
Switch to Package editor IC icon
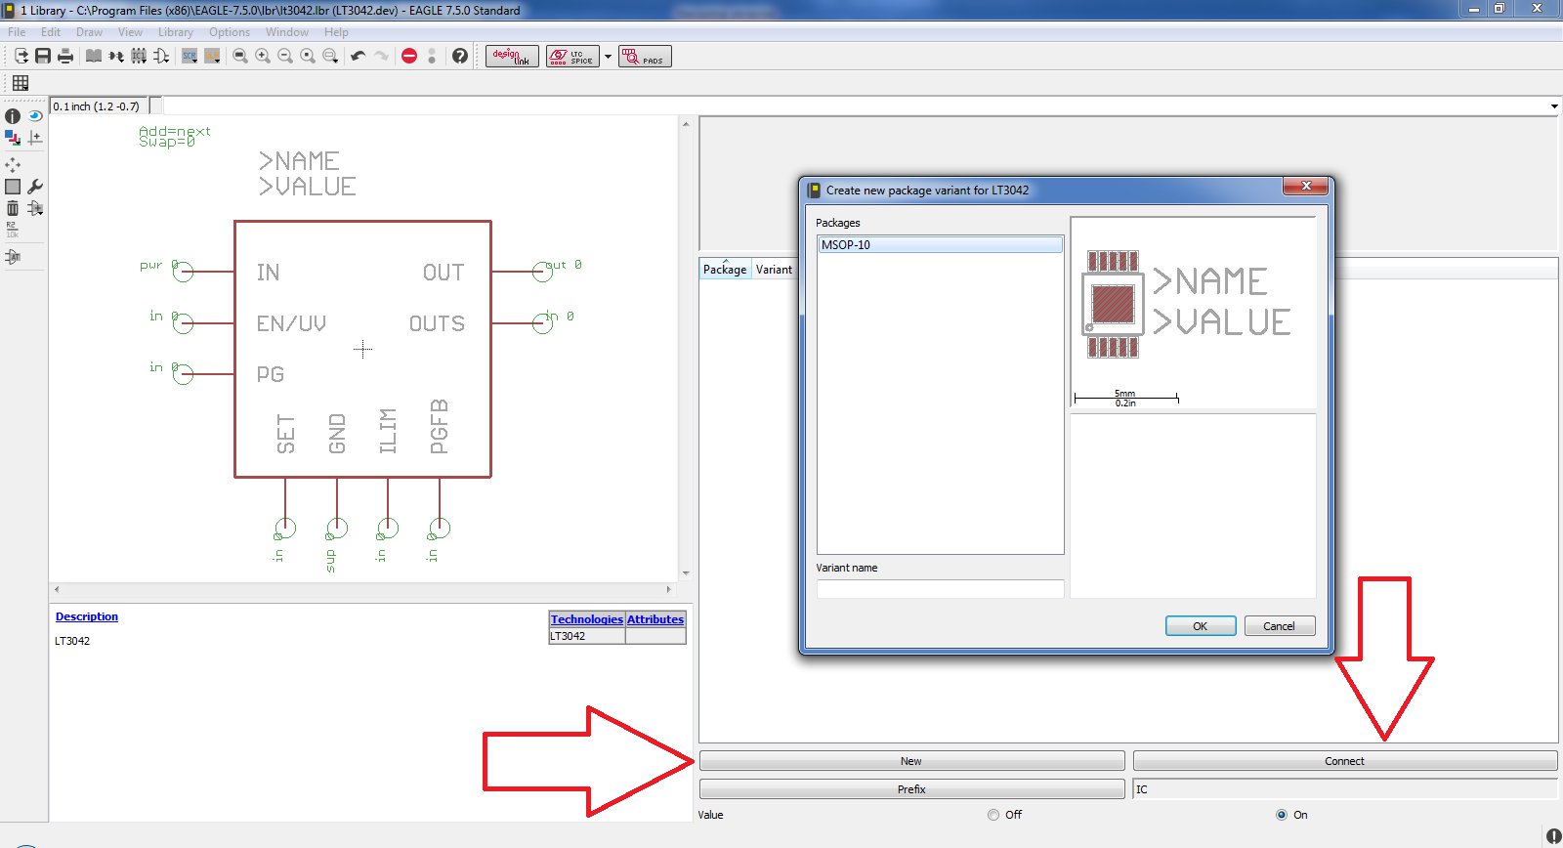(139, 56)
